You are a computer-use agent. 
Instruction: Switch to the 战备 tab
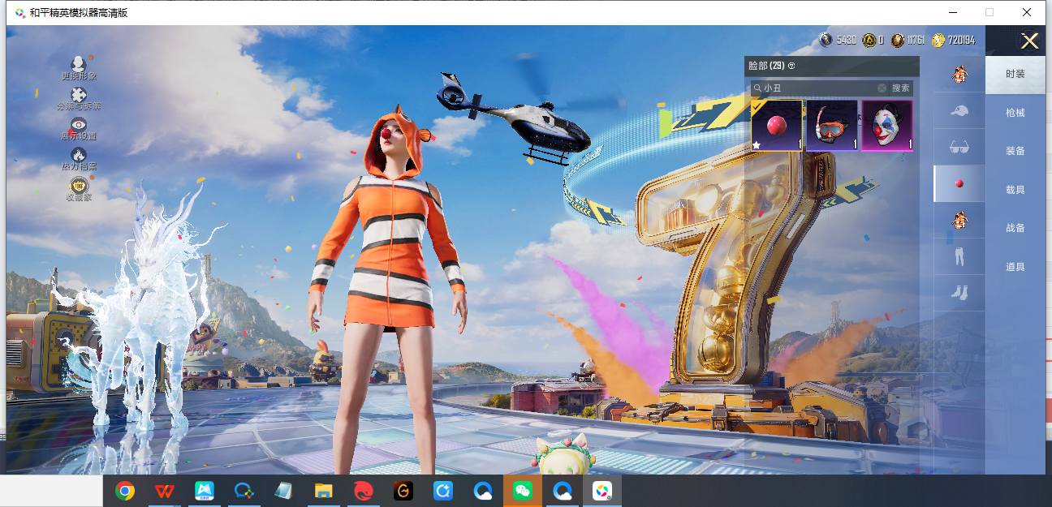(x=1015, y=228)
